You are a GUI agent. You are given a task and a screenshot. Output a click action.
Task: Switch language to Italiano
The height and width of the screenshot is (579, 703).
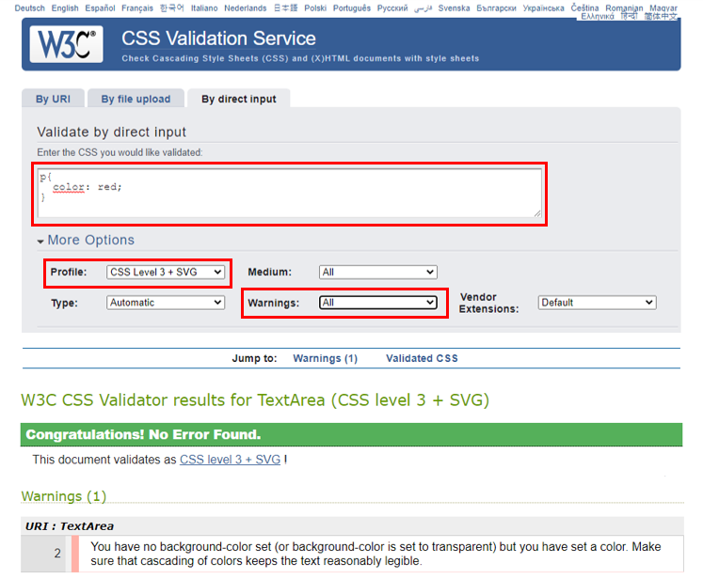(204, 8)
